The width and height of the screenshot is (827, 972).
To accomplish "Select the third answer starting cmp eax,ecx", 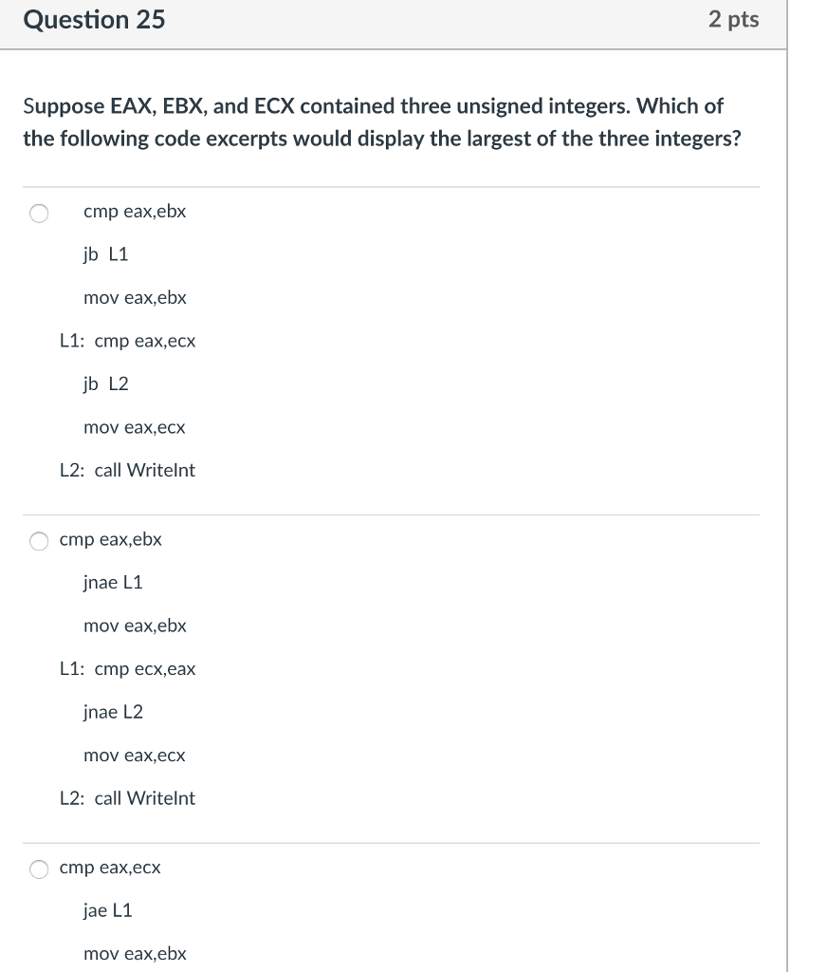I will [38, 869].
